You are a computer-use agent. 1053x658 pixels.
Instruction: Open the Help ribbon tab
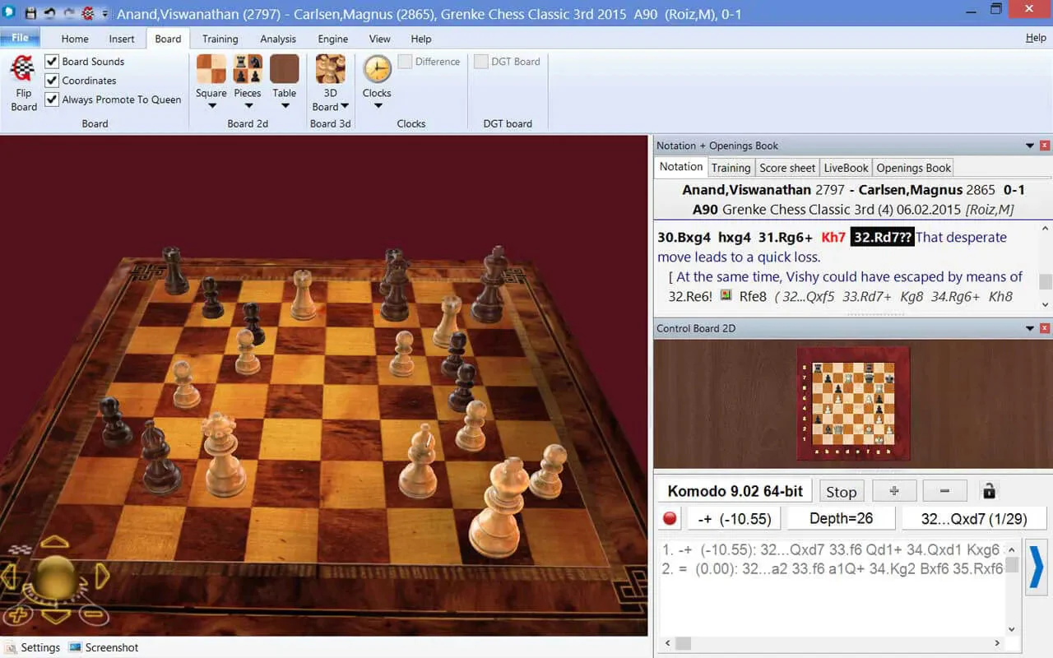point(421,39)
